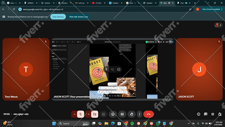Switch to the OMIVIO browser tab
The image size is (225, 127).
[30, 3]
